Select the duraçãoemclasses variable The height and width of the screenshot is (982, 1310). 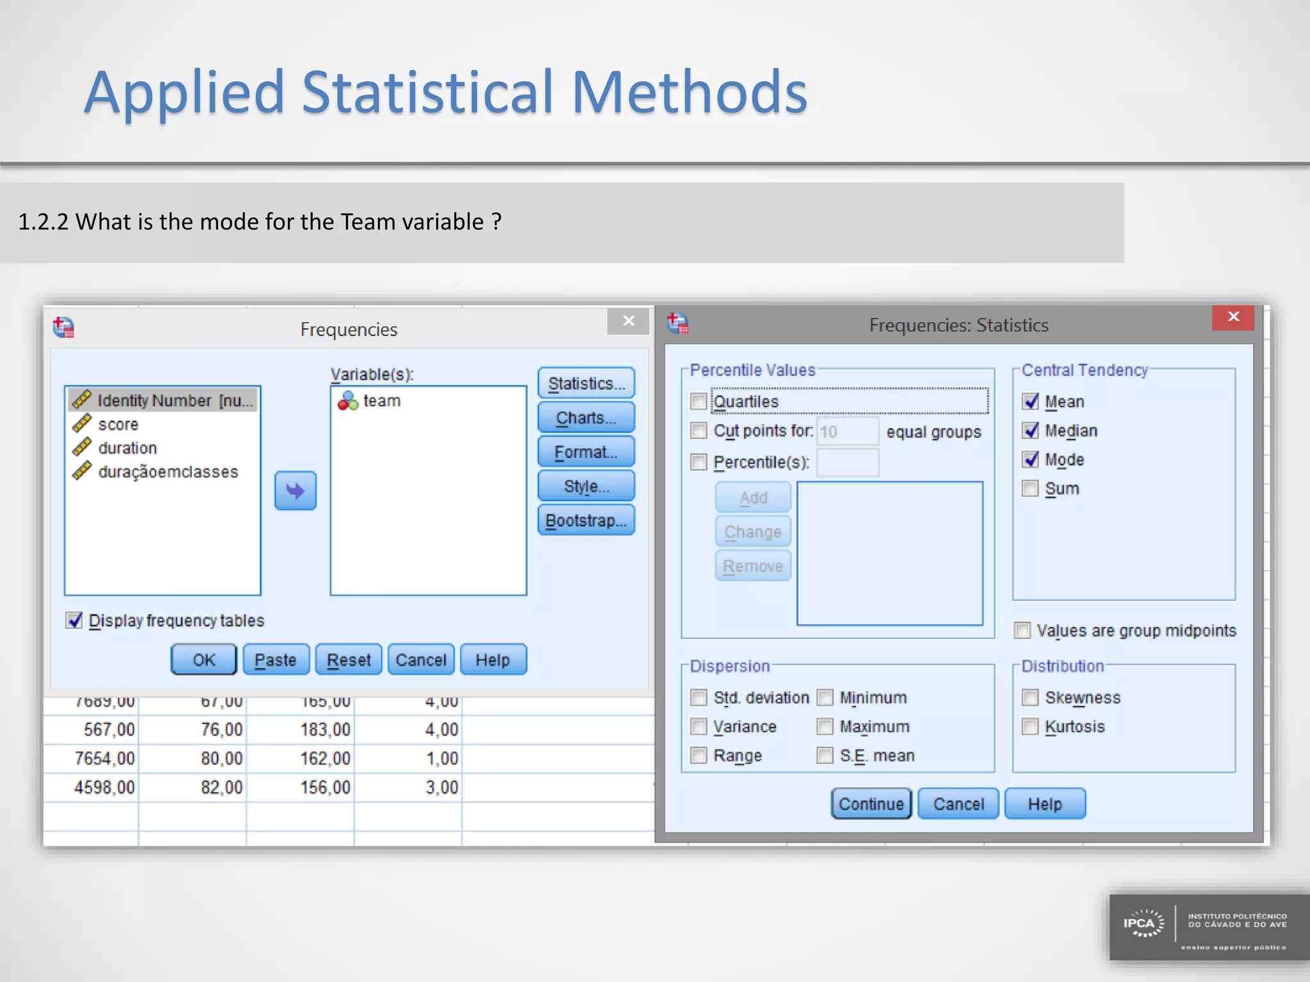155,471
